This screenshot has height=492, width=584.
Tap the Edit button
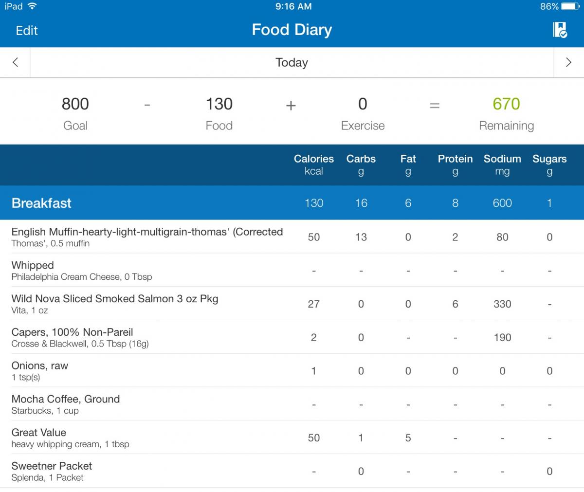pos(27,31)
